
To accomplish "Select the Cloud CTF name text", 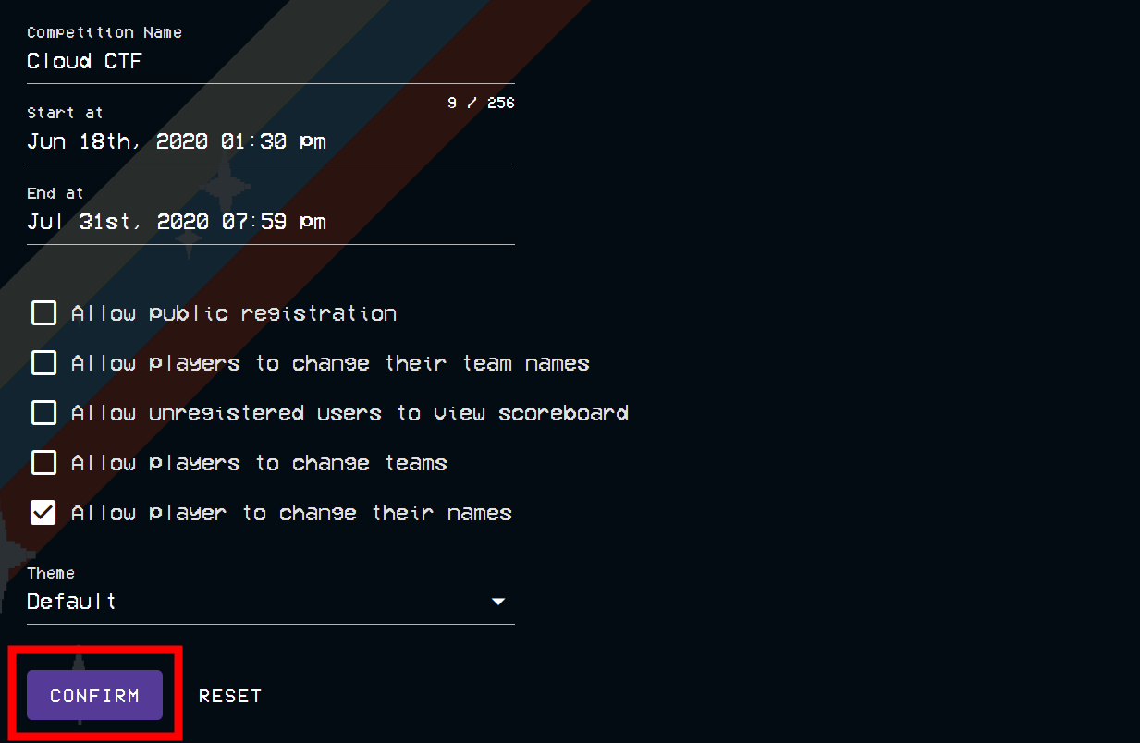I will click(84, 61).
